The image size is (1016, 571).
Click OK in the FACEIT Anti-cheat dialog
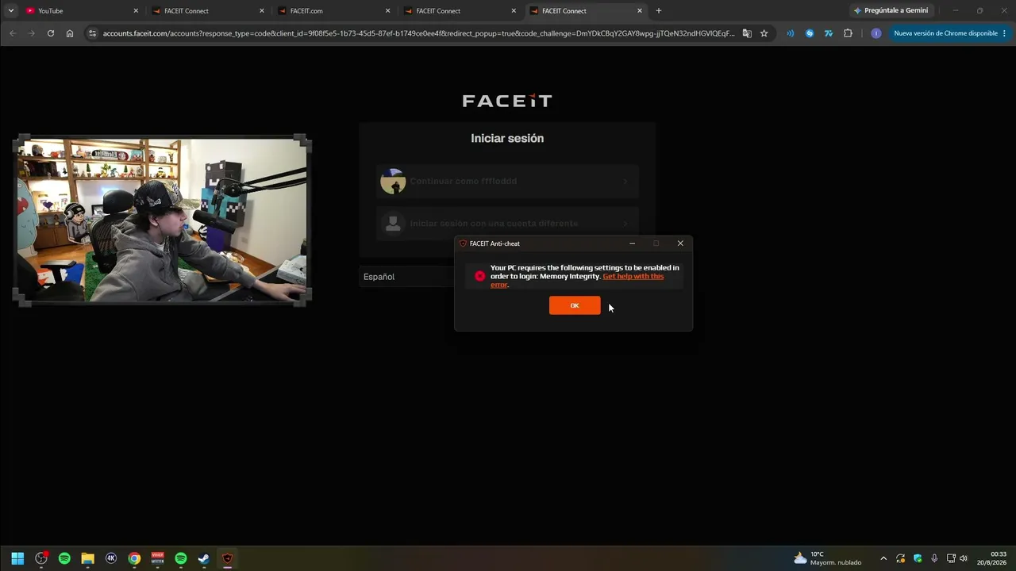click(575, 305)
